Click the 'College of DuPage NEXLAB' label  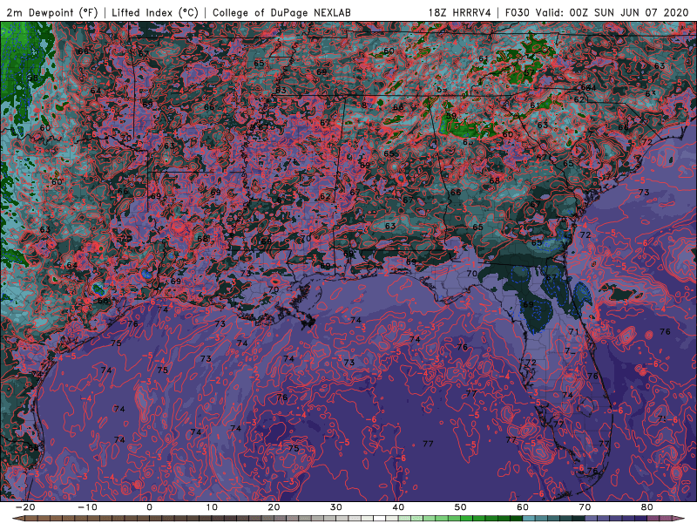click(281, 12)
